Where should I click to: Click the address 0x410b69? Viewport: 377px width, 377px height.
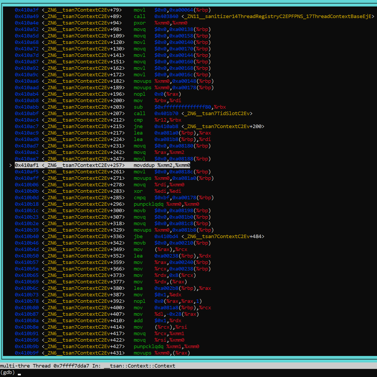(x=27, y=282)
